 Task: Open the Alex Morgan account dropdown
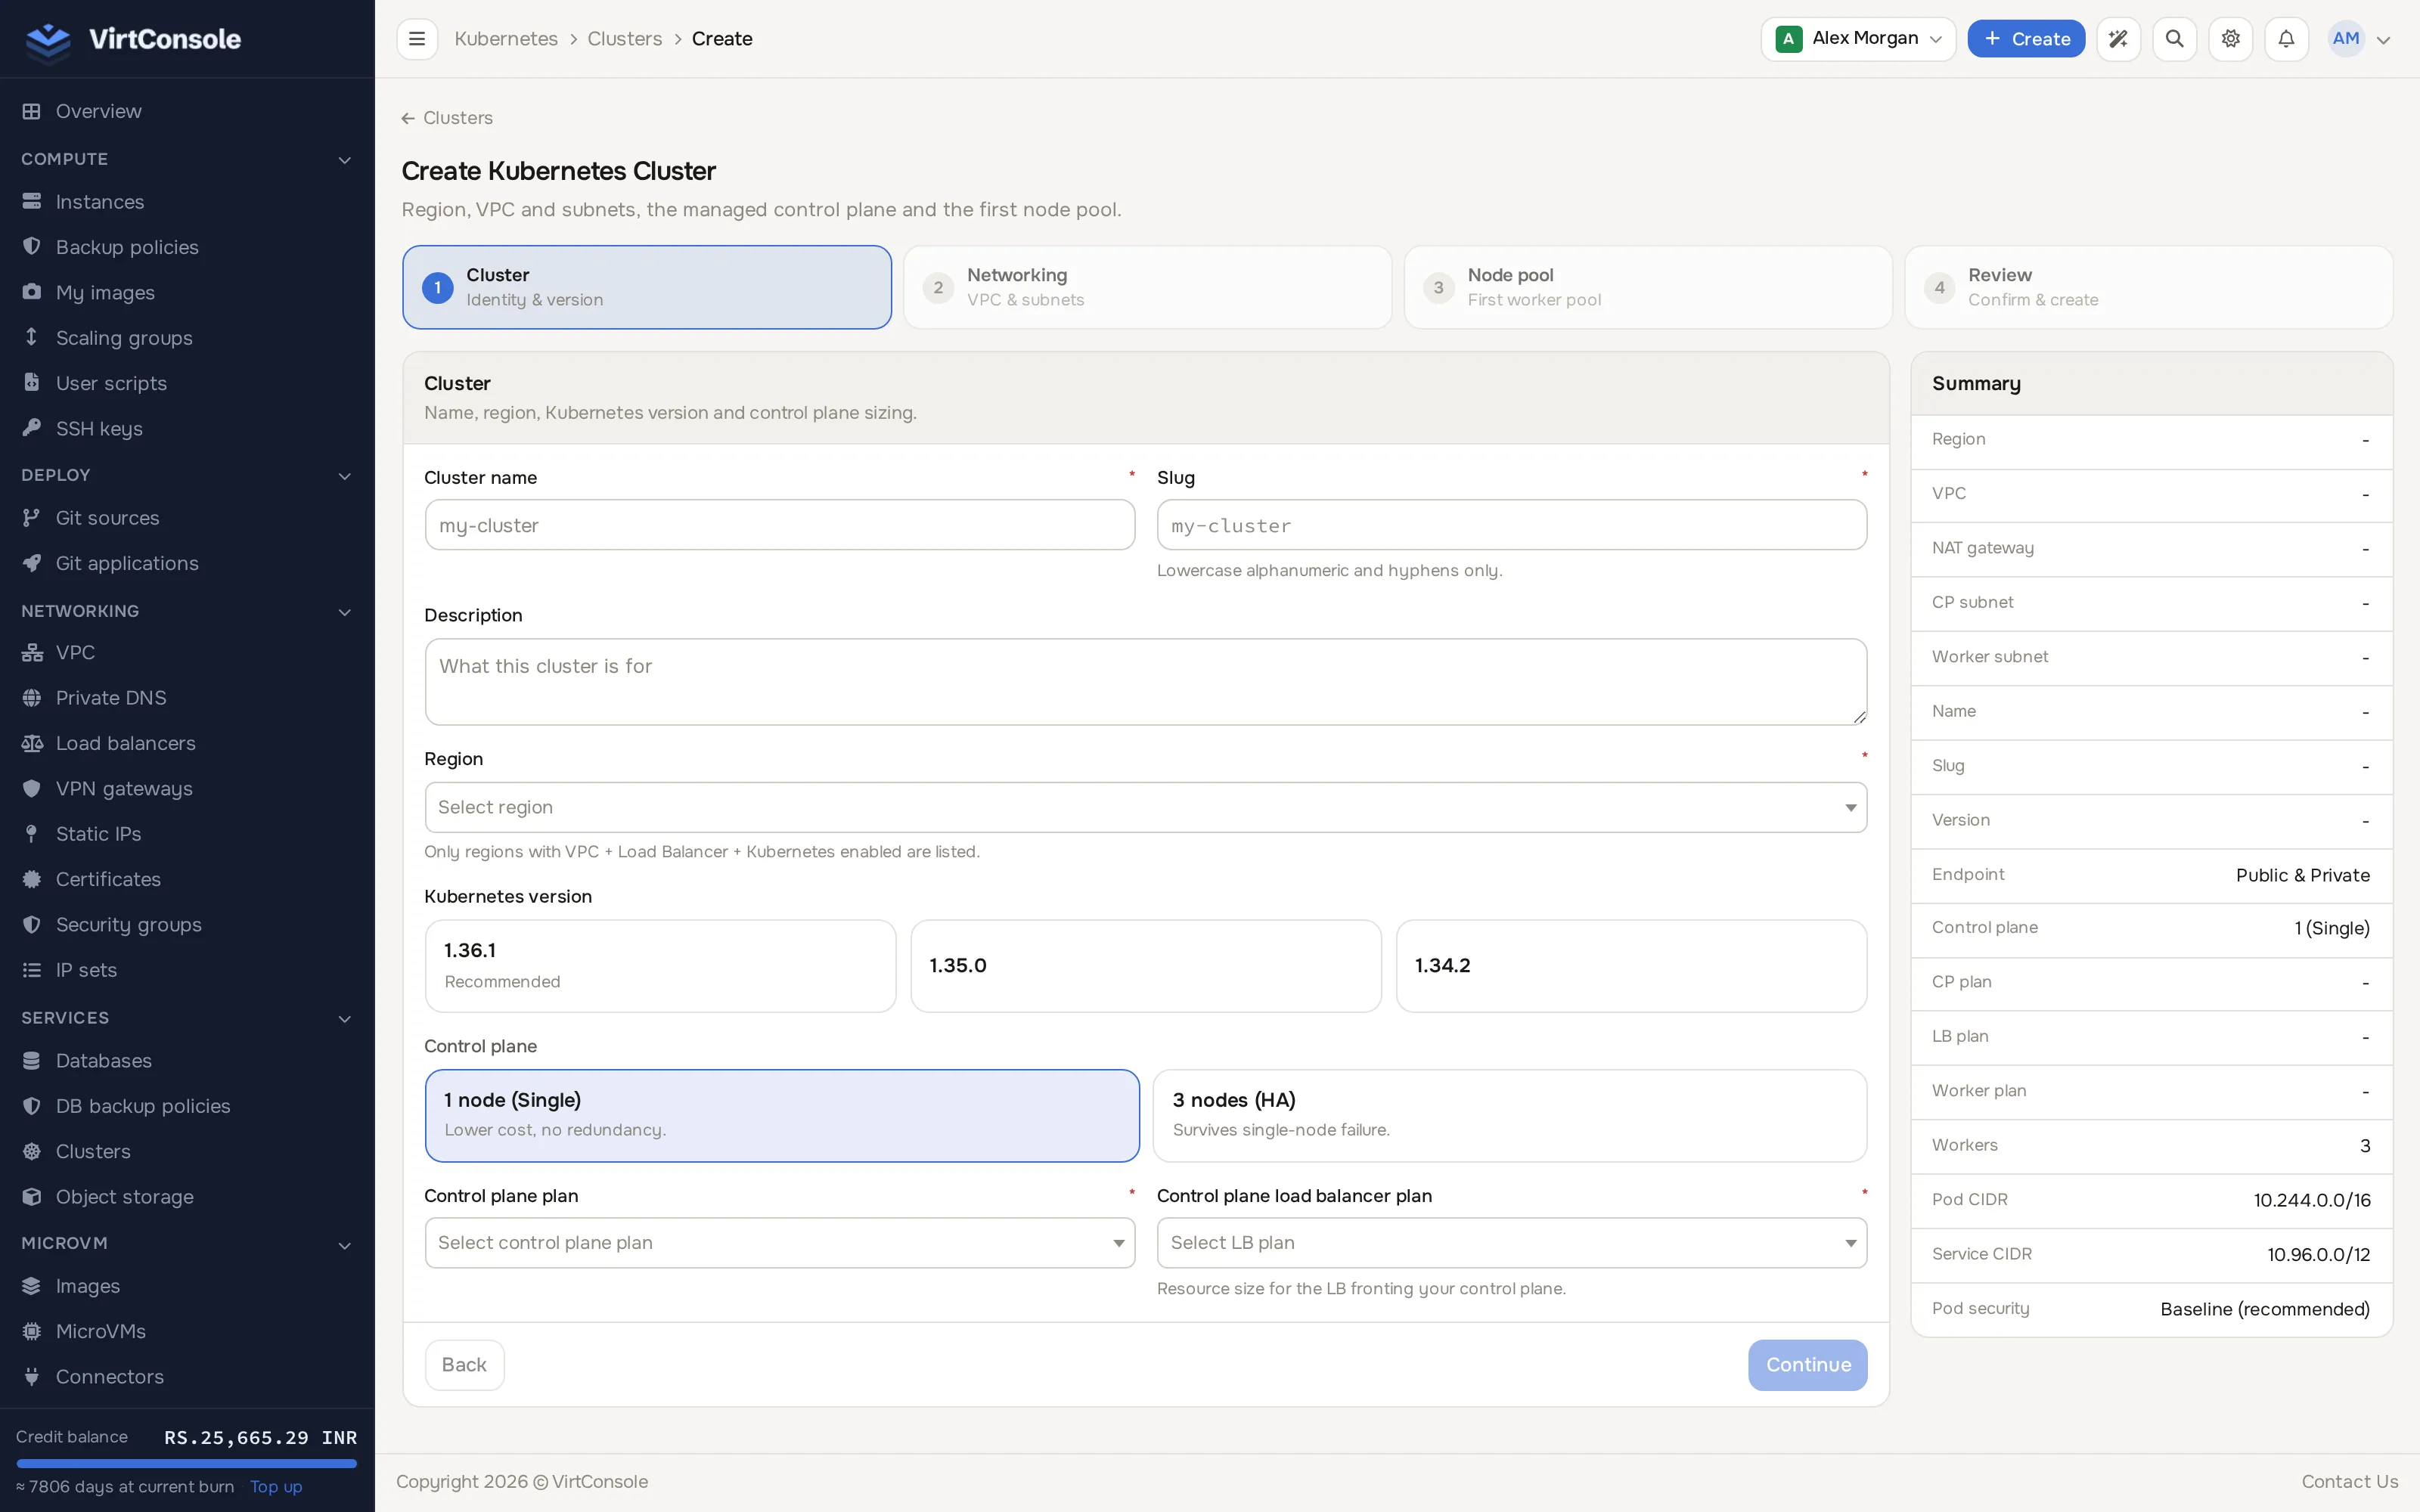[x=1858, y=39]
